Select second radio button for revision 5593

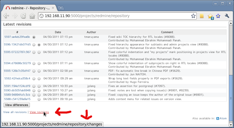39,71
